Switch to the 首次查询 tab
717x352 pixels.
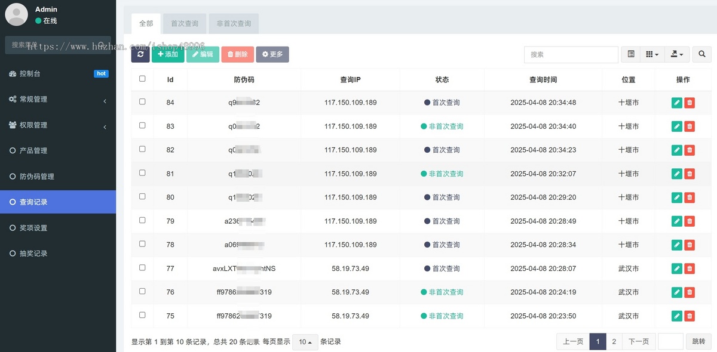[185, 24]
